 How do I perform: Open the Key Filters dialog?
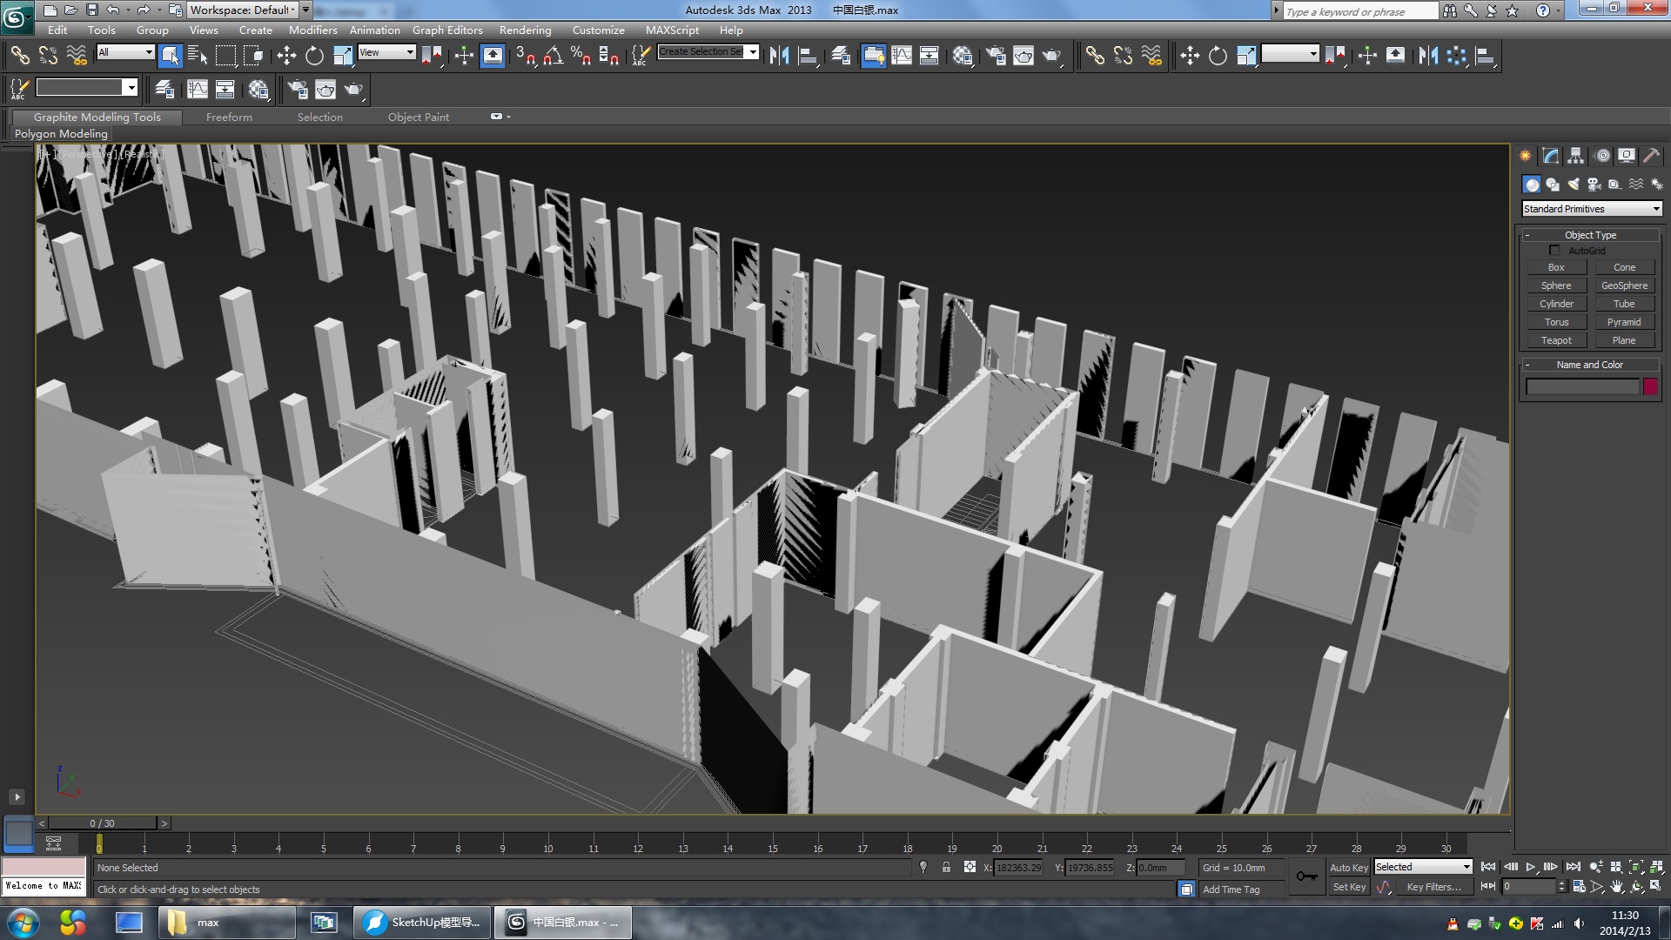[1434, 886]
